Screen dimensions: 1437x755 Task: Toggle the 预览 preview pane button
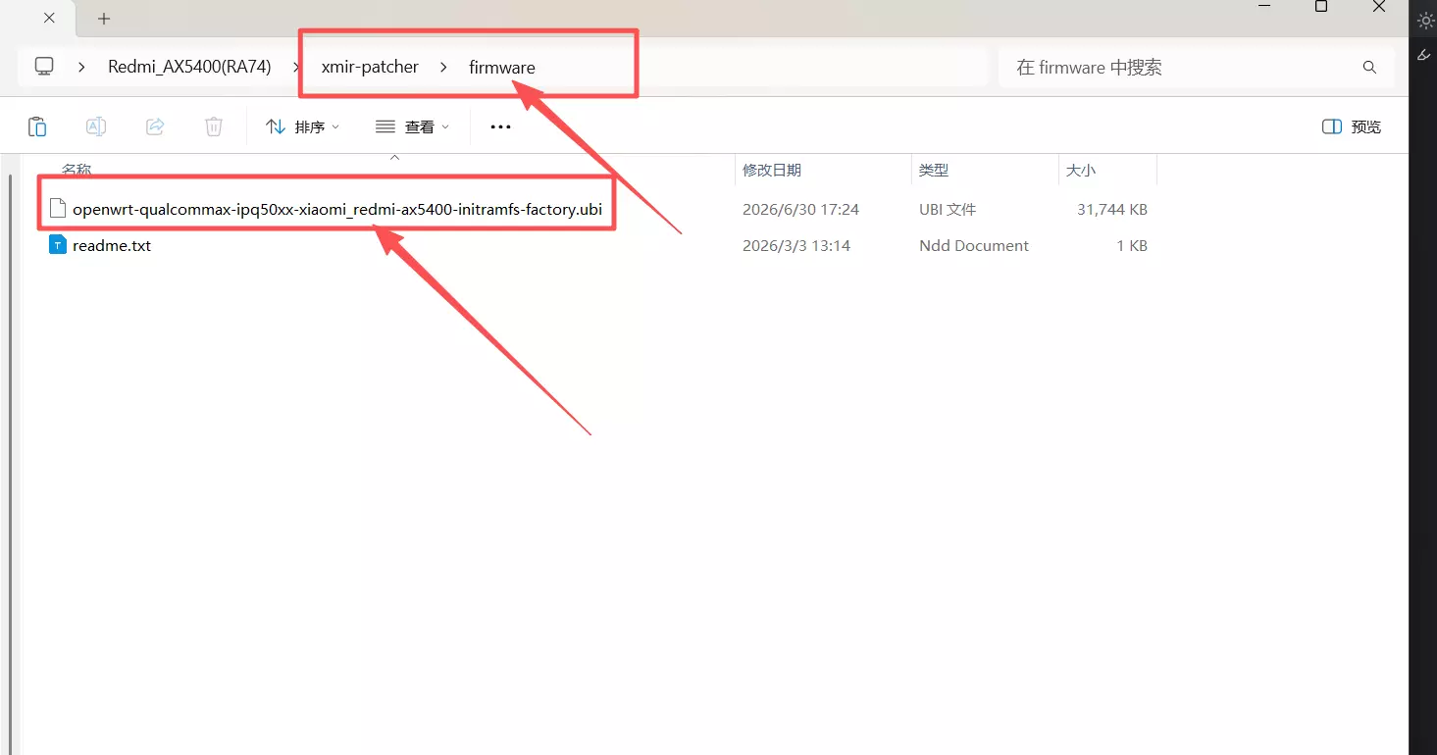[1352, 126]
